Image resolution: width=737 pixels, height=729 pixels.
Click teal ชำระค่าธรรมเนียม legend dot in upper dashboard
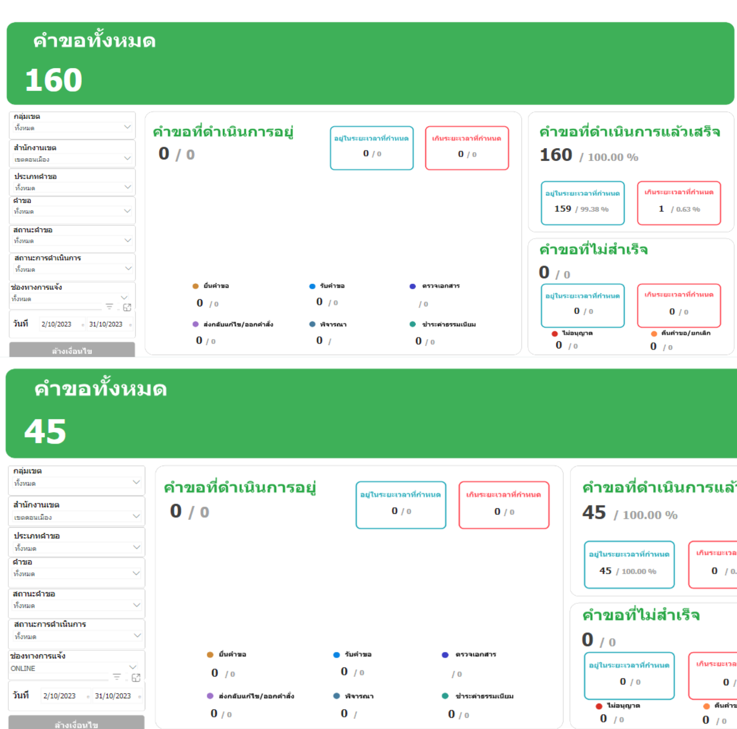tap(412, 324)
